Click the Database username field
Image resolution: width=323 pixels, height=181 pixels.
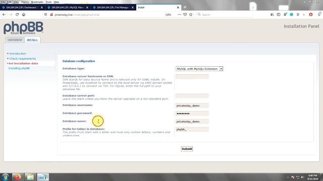192,106
